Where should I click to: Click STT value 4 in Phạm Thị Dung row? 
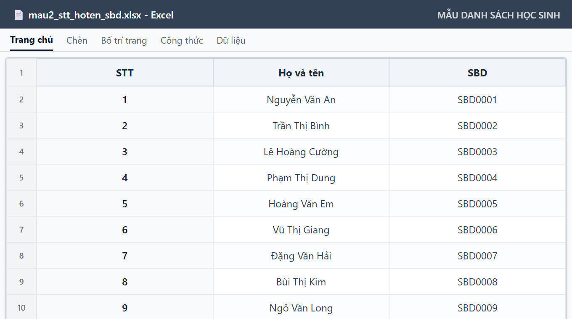[x=125, y=178]
